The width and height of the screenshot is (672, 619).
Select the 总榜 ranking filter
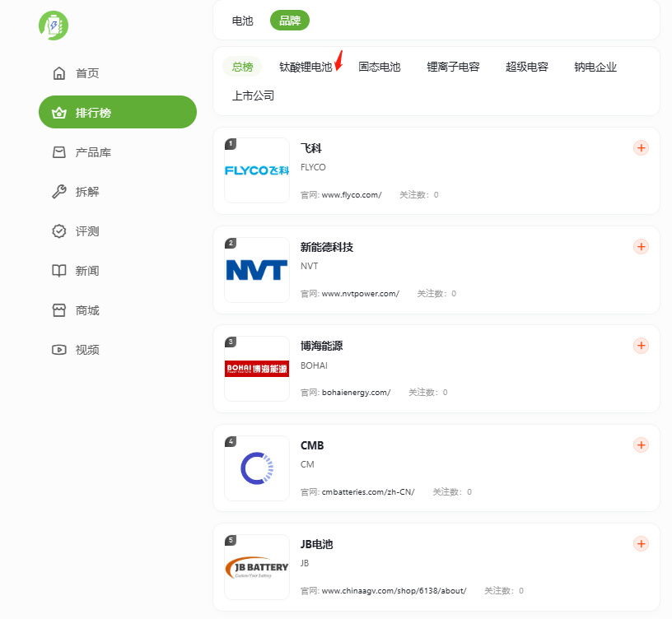coord(242,67)
